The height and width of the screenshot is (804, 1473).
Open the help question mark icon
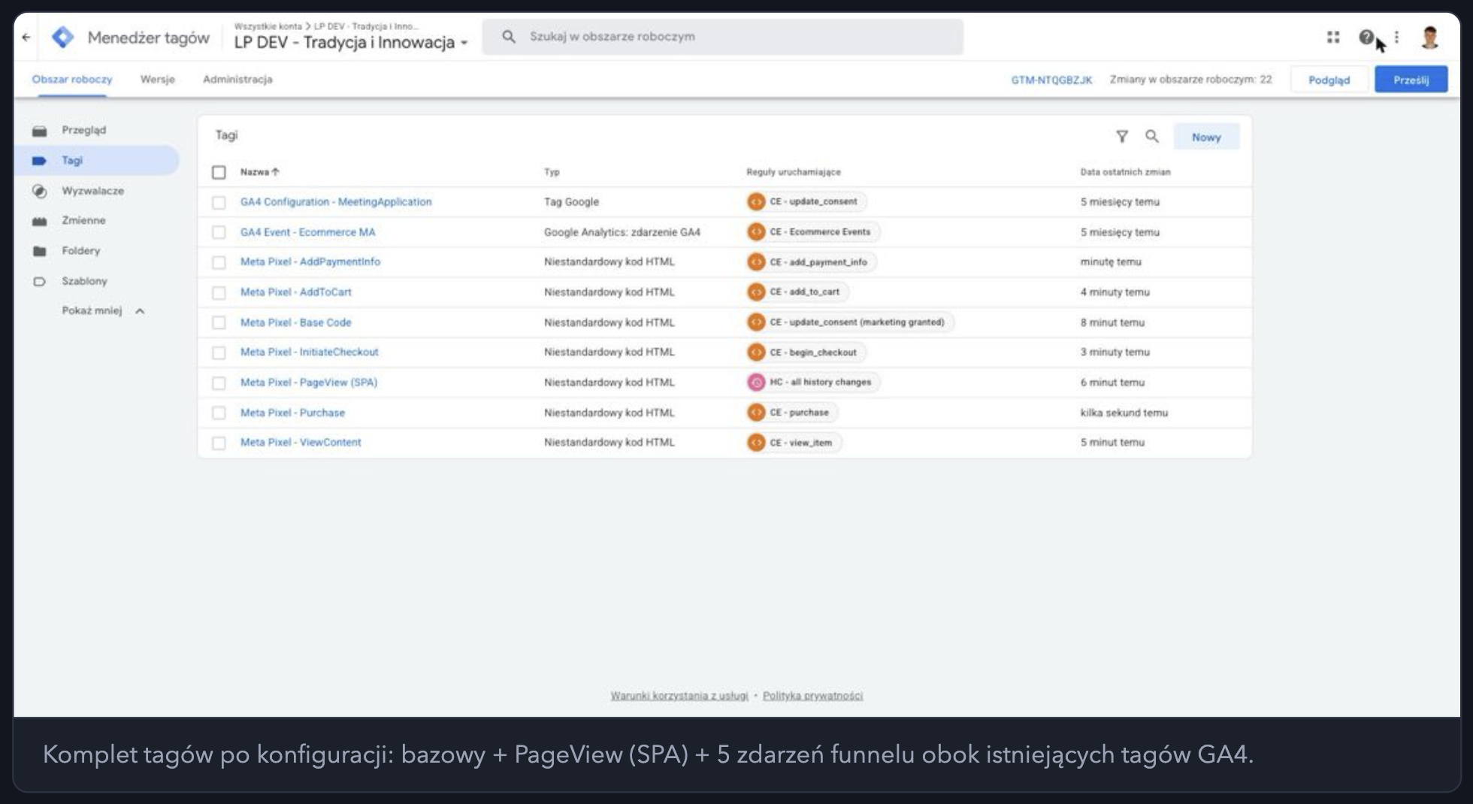[x=1366, y=37]
